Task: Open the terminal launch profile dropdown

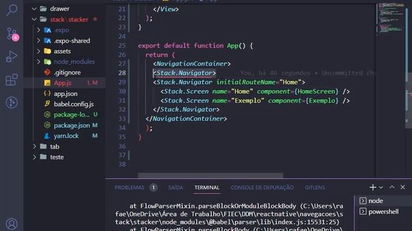Action: click(380, 187)
